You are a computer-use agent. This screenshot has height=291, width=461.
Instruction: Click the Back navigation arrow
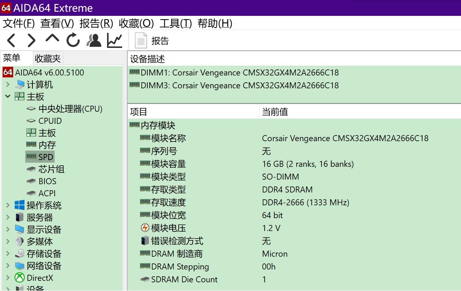pos(11,40)
